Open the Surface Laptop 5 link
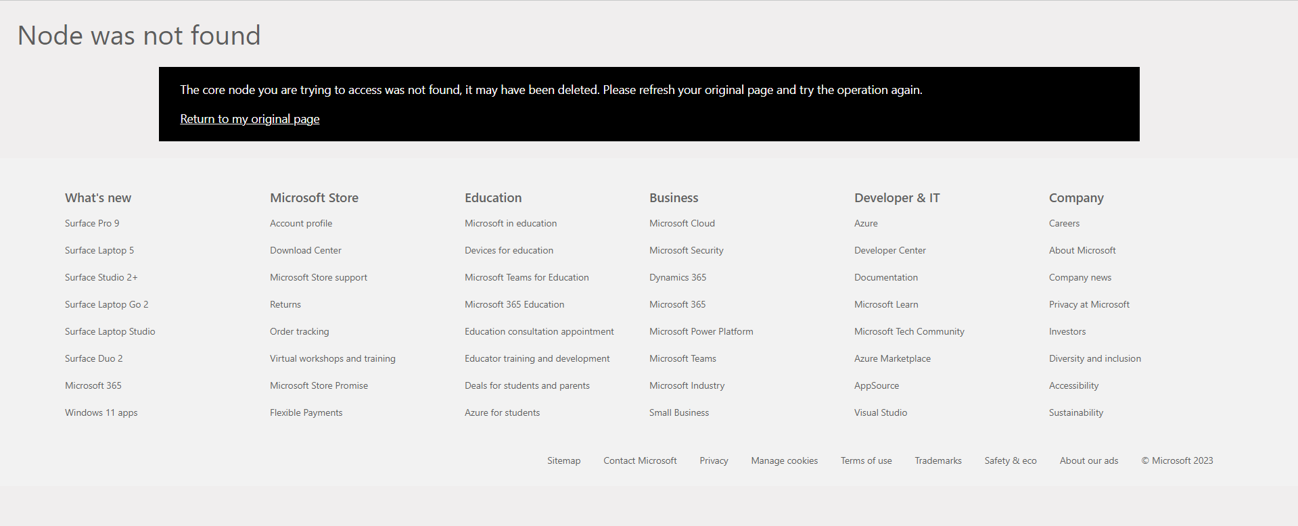 [x=99, y=250]
